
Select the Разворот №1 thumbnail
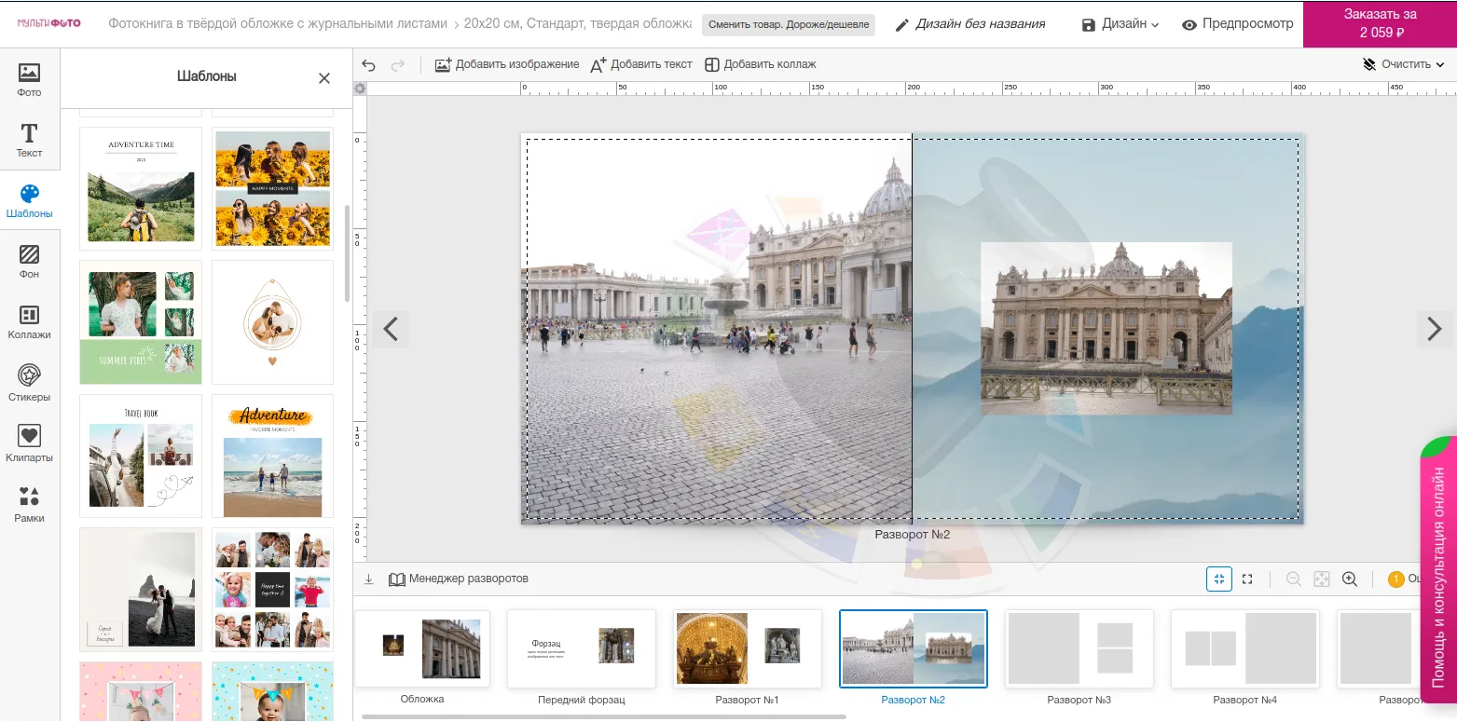(747, 648)
